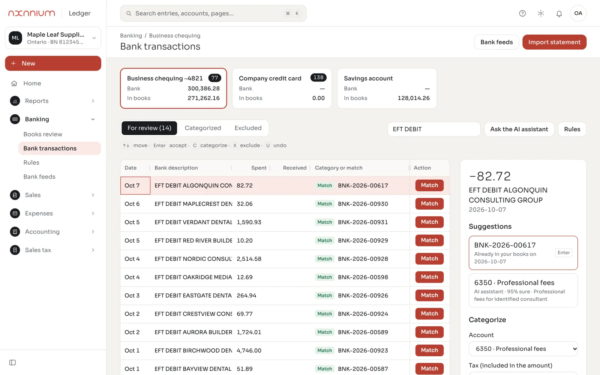Click the search entries, accounts, pages field

[213, 13]
